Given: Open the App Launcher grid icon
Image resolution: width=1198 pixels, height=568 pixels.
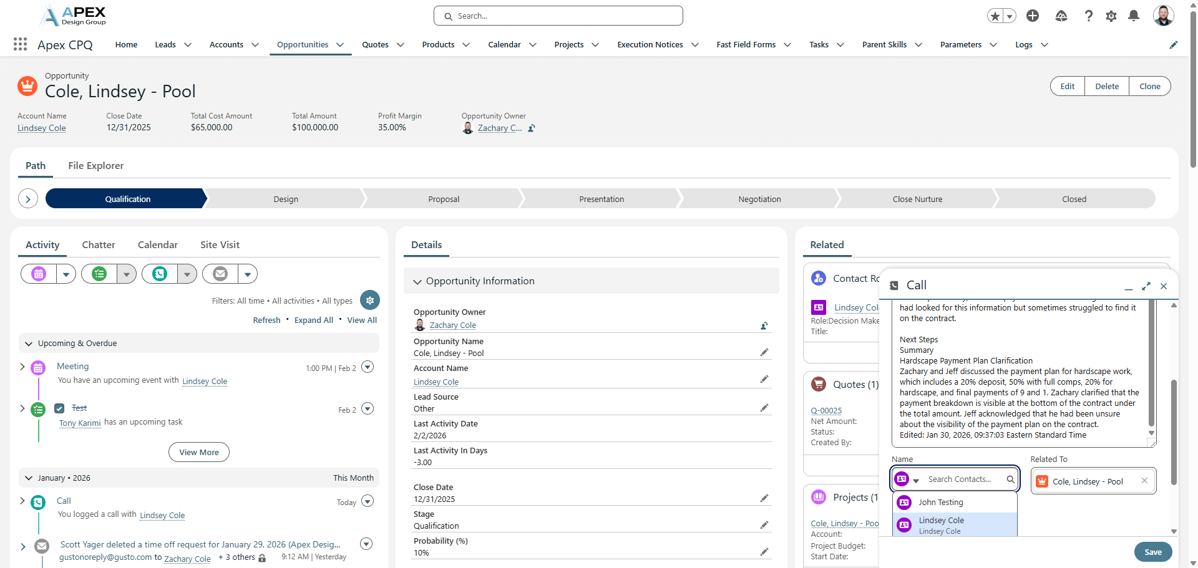Looking at the screenshot, I should pyautogui.click(x=20, y=44).
